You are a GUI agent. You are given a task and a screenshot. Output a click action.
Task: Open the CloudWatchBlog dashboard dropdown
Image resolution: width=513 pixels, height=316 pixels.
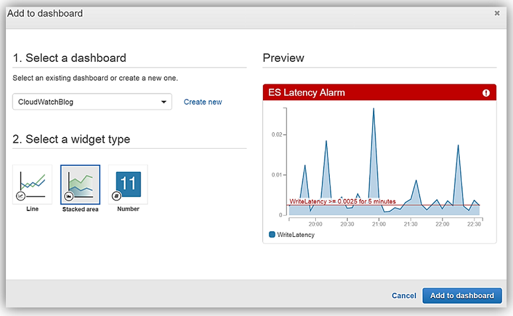(92, 102)
